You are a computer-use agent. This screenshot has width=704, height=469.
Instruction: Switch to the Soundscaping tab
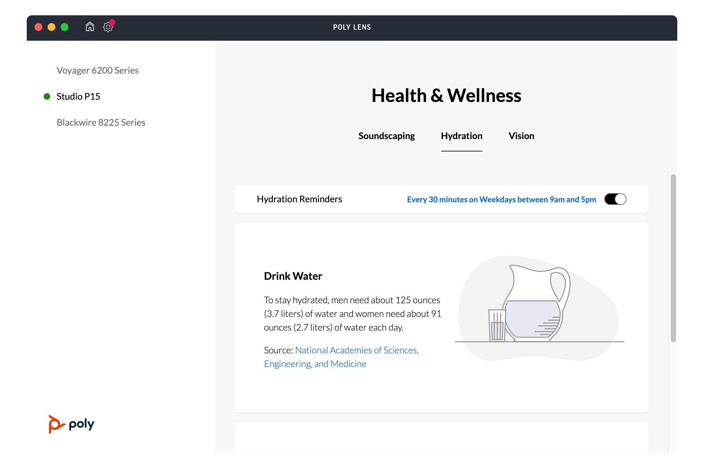[387, 136]
